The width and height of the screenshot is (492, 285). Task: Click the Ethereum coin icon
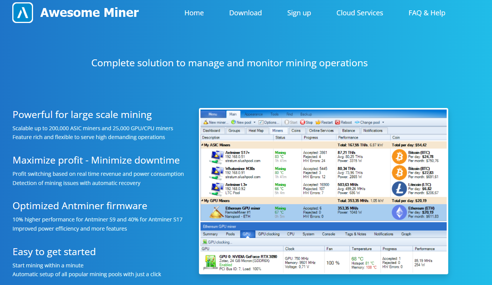(x=399, y=212)
